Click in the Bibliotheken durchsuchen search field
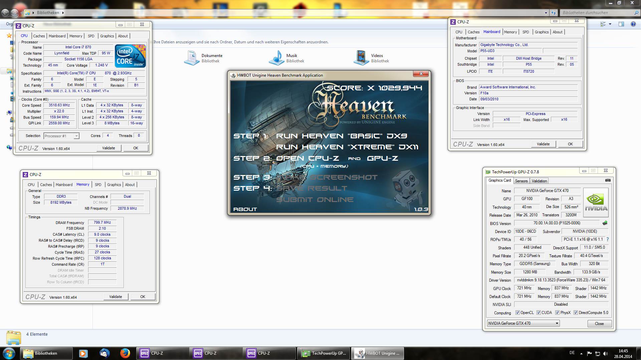 tap(597, 13)
